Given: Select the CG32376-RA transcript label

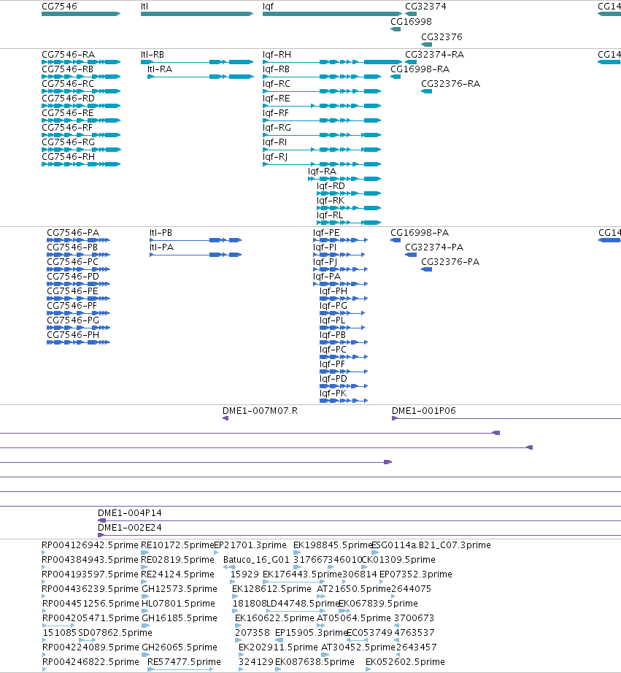Looking at the screenshot, I should 451,84.
